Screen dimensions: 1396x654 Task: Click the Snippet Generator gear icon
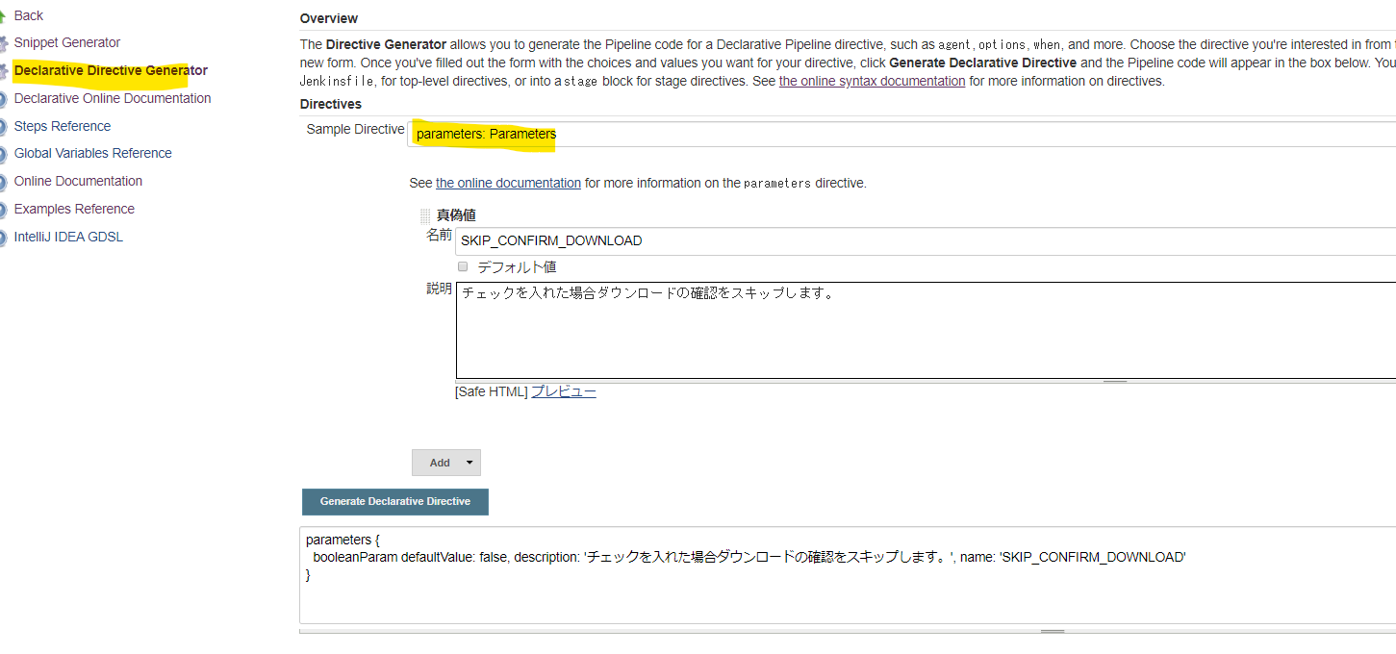(x=4, y=43)
